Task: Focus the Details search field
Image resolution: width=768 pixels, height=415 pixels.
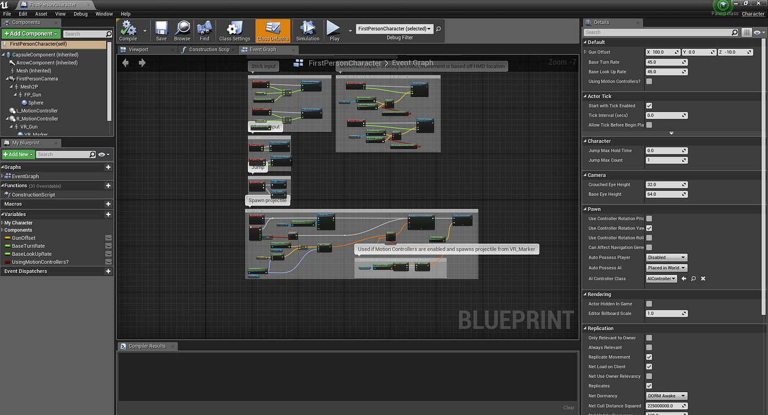Action: [661, 33]
